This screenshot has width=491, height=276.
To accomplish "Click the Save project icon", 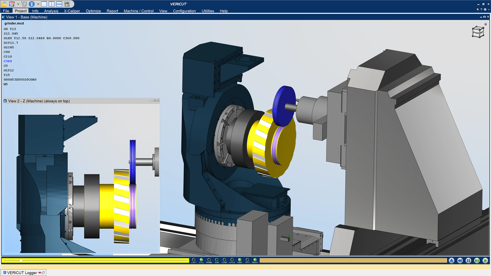I will (x=12, y=4).
